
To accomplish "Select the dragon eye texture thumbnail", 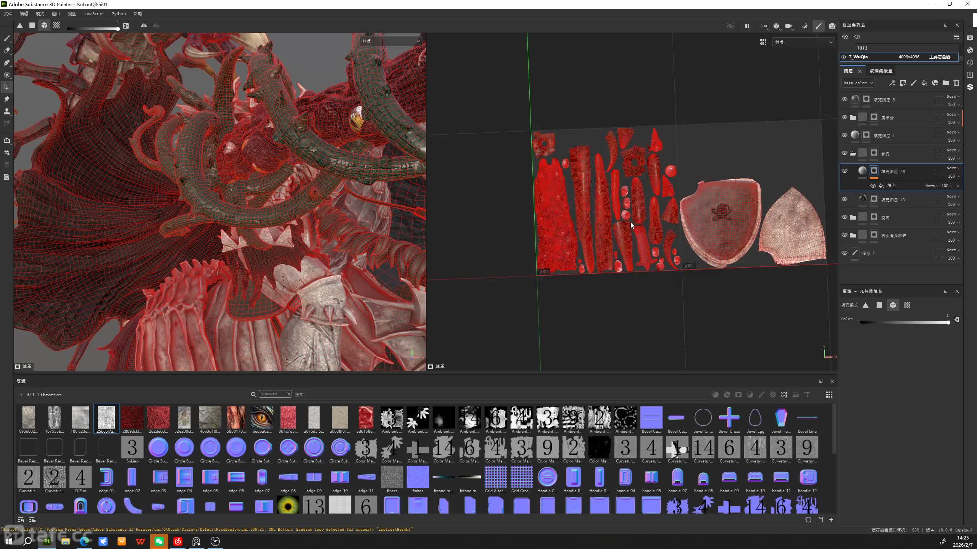I will [262, 417].
